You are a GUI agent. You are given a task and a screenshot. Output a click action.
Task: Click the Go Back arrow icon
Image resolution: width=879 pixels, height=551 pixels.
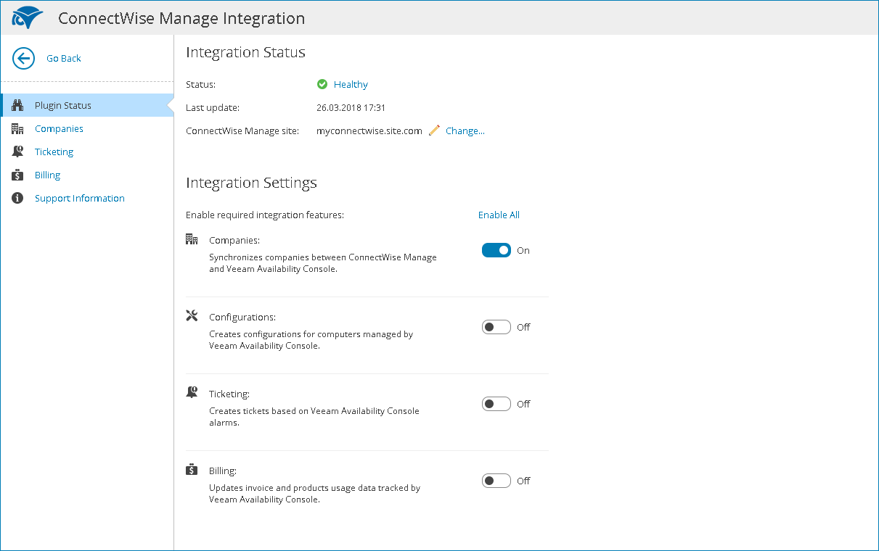(x=24, y=59)
